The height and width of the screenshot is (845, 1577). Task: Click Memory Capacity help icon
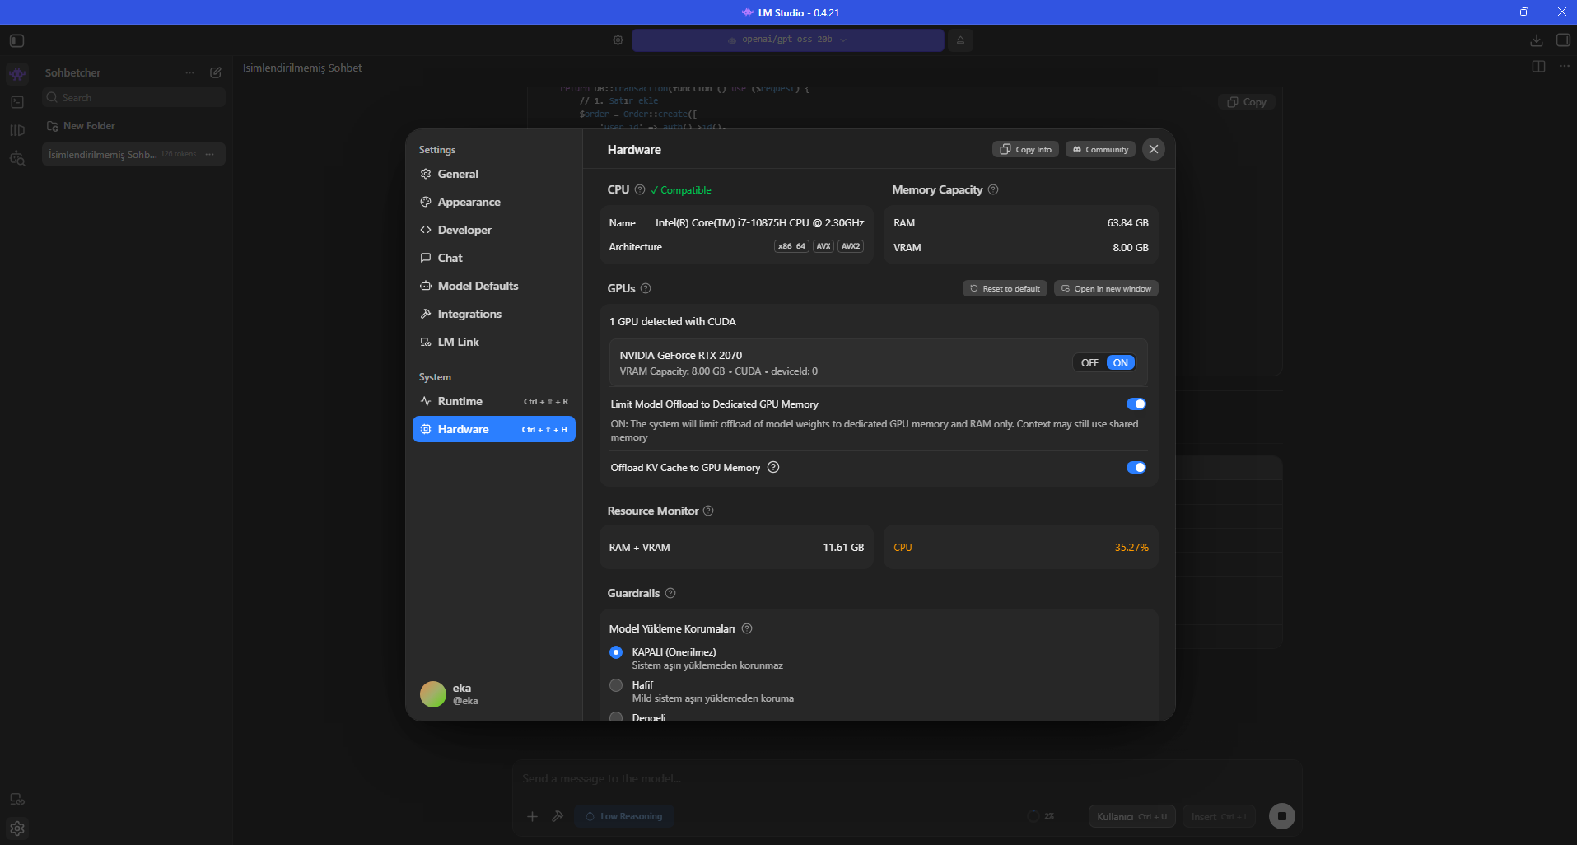point(993,189)
